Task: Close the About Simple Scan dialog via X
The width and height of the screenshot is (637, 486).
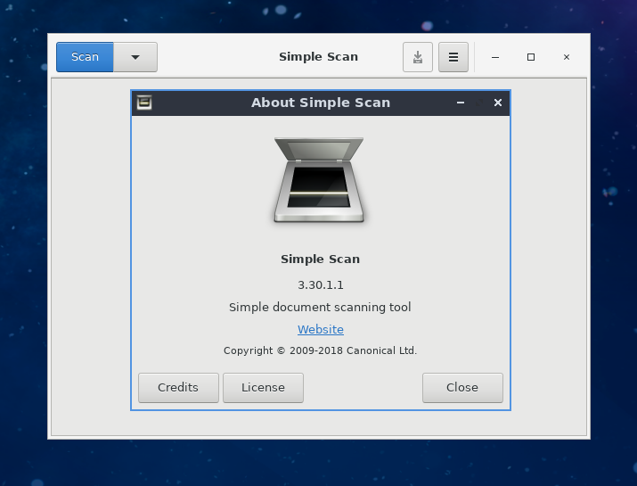Action: tap(498, 103)
